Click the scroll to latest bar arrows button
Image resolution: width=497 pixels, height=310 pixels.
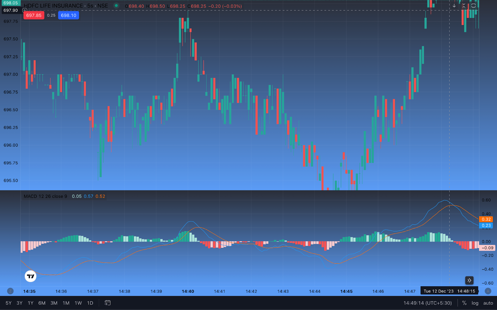pos(469,280)
